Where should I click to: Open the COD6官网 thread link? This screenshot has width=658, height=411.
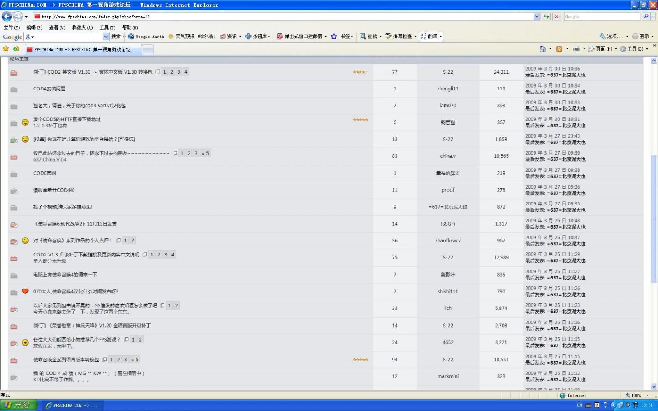click(x=44, y=173)
